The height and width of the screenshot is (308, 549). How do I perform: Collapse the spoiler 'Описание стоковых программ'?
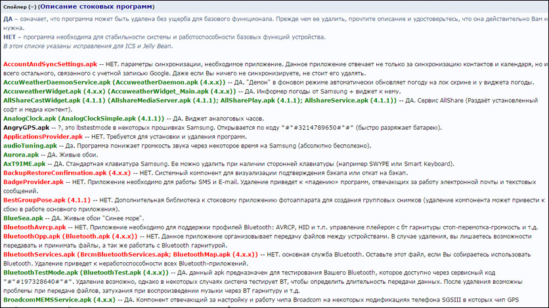(97, 7)
